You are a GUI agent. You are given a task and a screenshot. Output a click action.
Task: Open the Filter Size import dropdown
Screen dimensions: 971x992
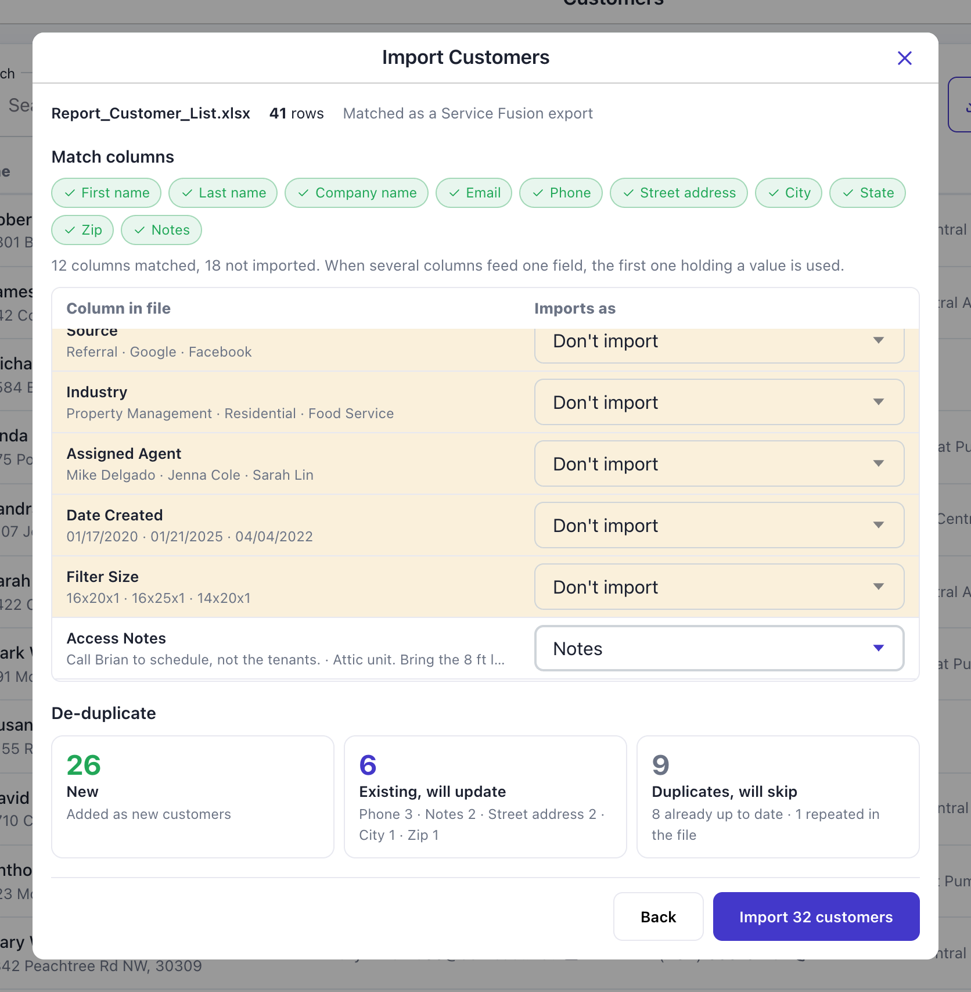(x=719, y=587)
